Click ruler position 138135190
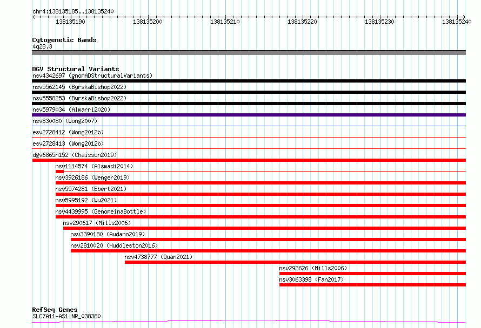Screen dimensions: 481x328 [x=71, y=22]
